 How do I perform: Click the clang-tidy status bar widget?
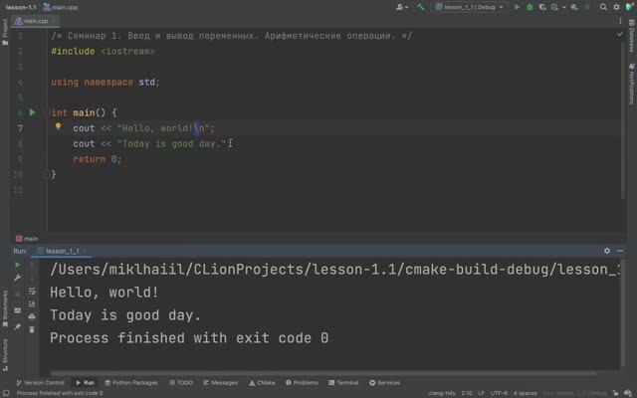(x=442, y=393)
